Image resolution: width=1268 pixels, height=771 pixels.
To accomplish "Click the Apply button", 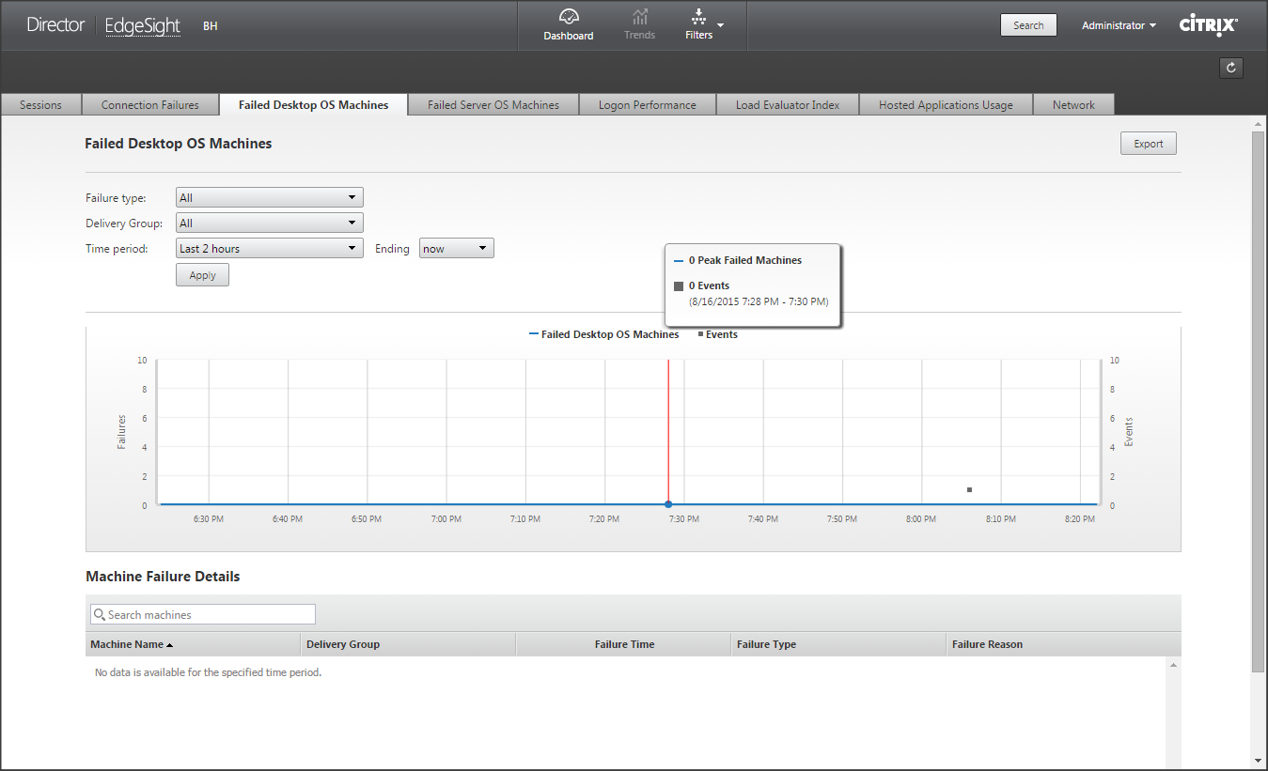I will pos(202,275).
